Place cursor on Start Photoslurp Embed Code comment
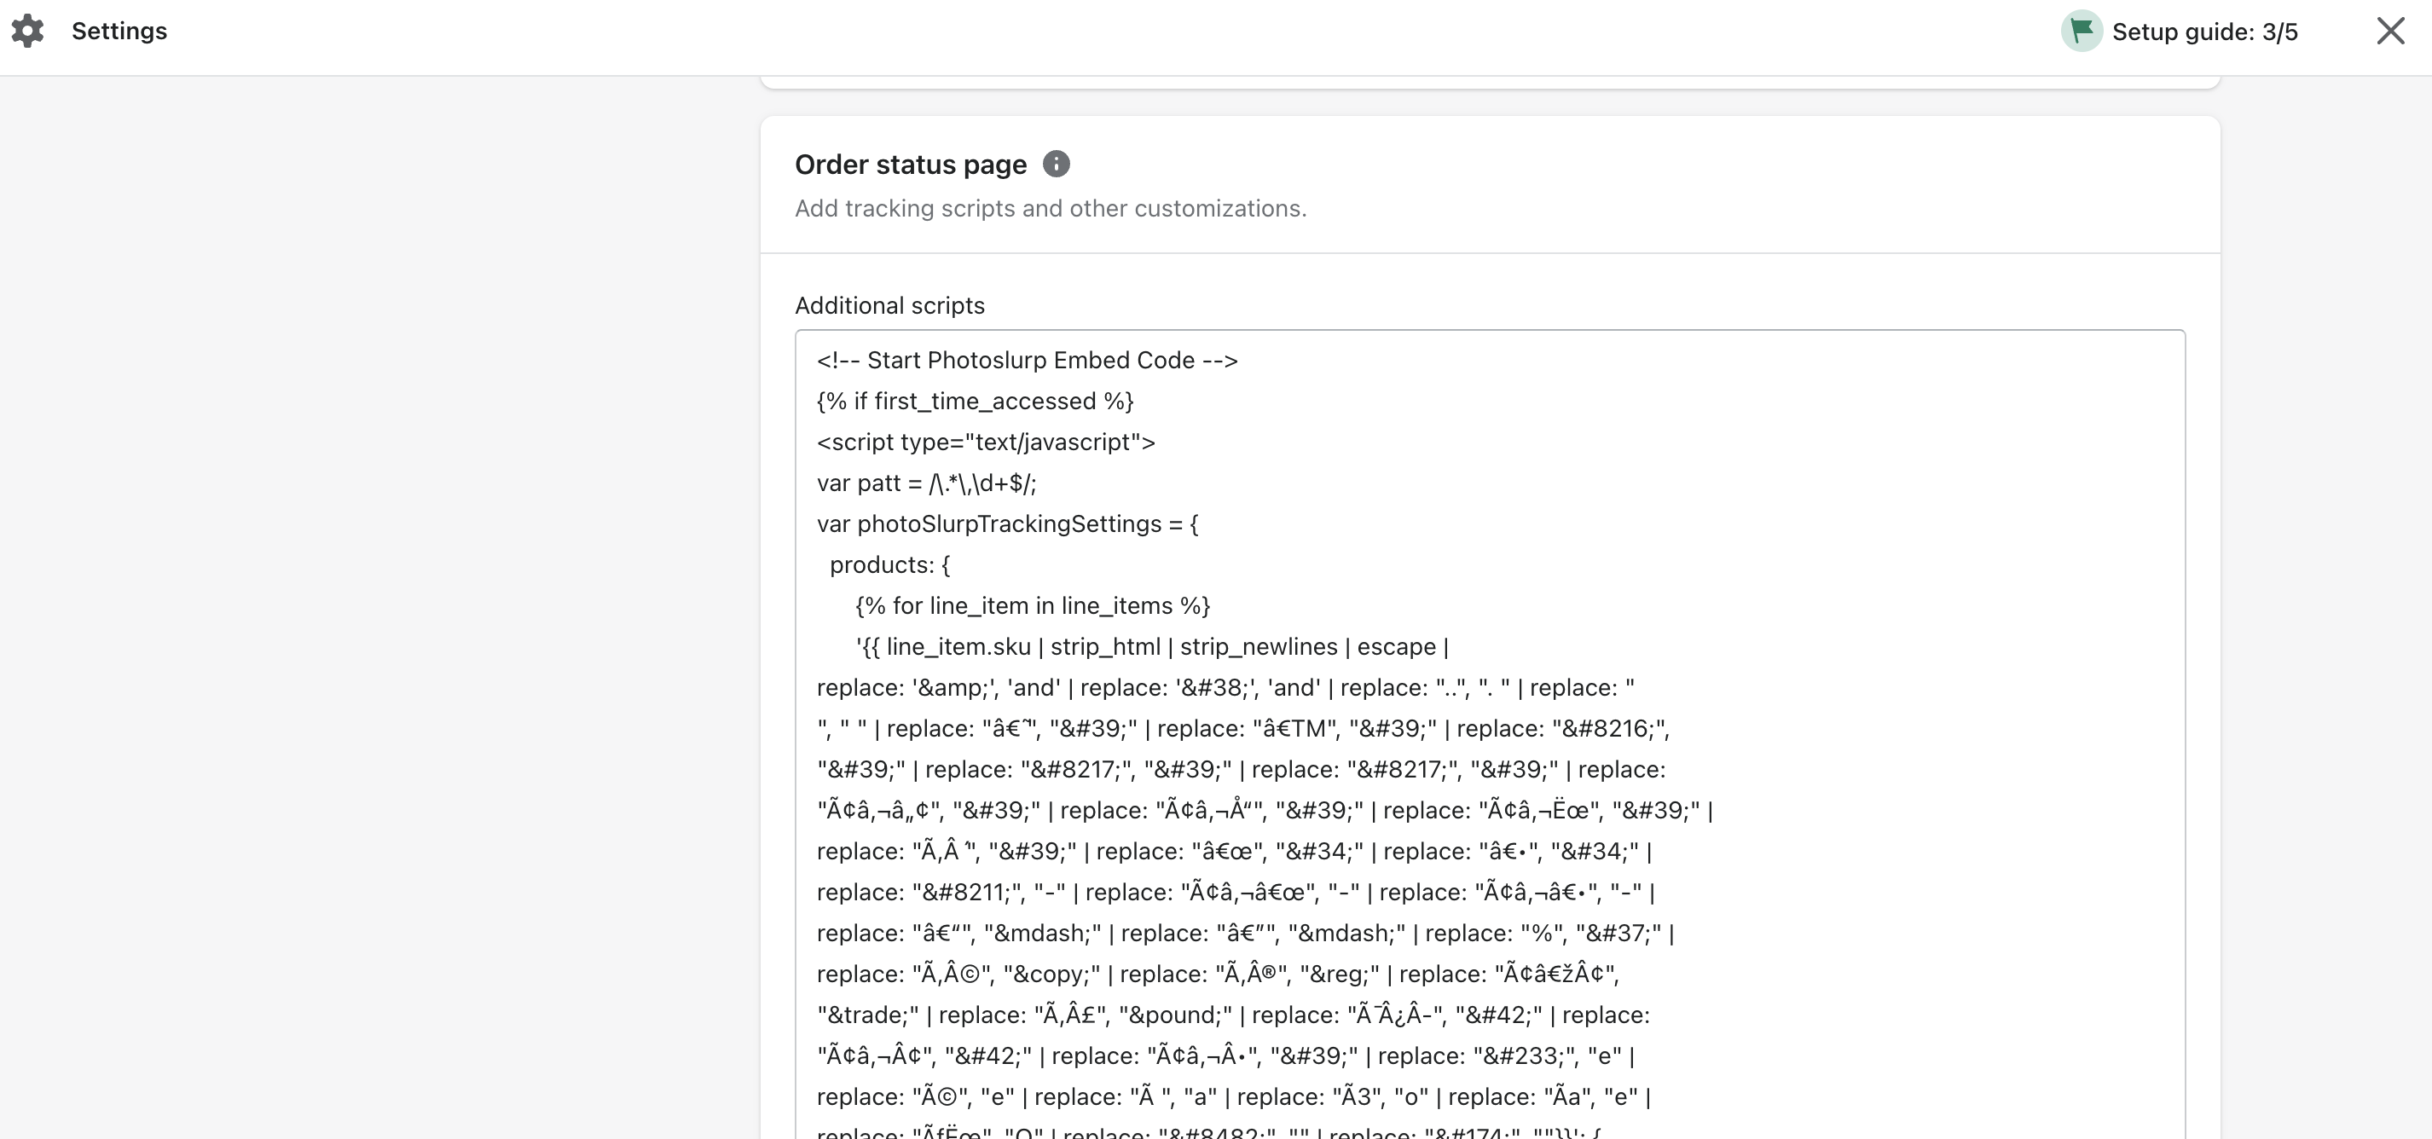The image size is (2432, 1139). coord(1028,361)
